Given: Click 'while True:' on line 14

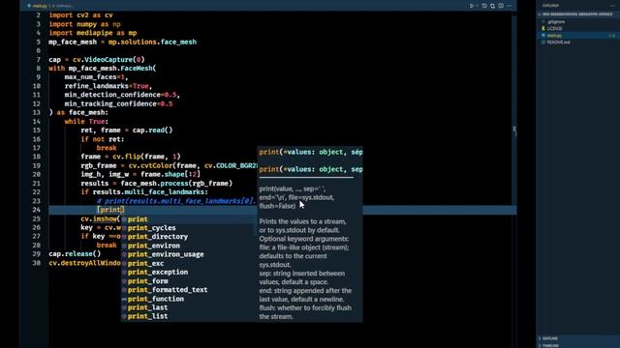Looking at the screenshot, I should click(86, 122).
